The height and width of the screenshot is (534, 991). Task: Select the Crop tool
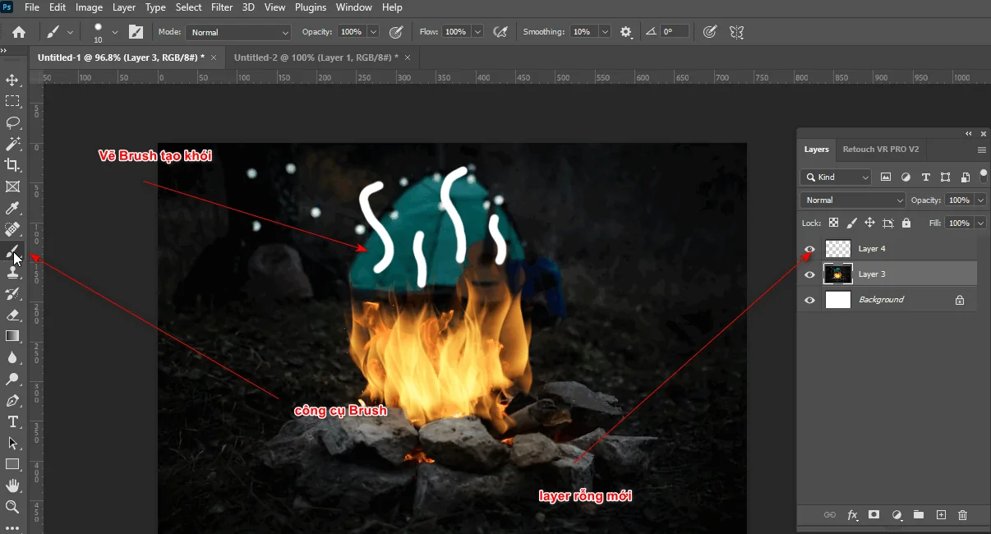tap(12, 165)
